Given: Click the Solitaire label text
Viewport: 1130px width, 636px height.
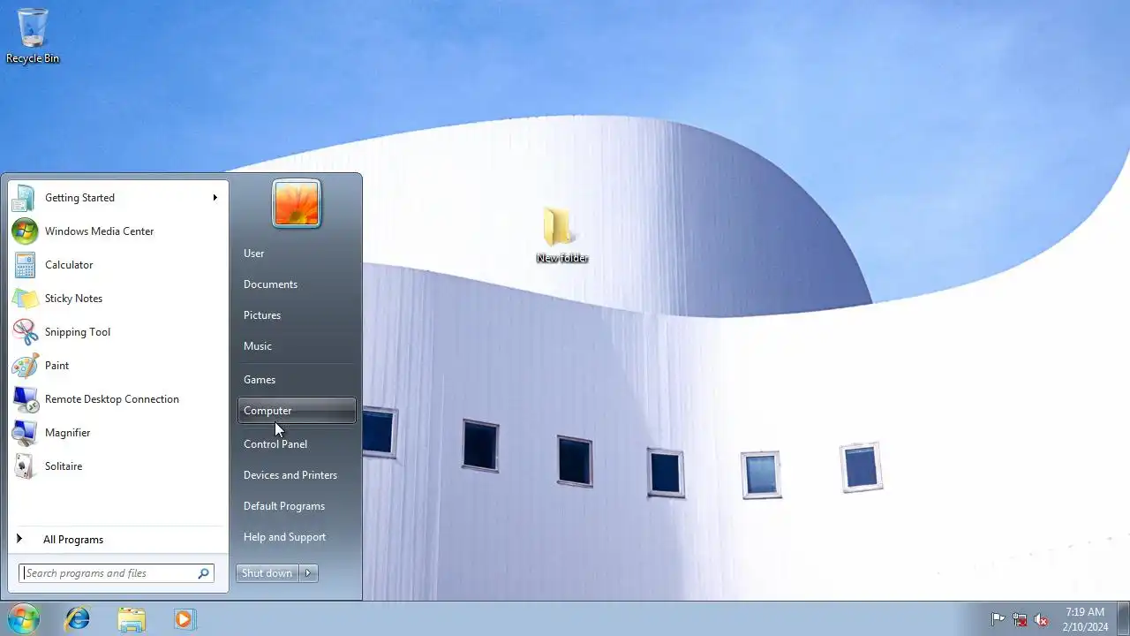Looking at the screenshot, I should (x=64, y=466).
